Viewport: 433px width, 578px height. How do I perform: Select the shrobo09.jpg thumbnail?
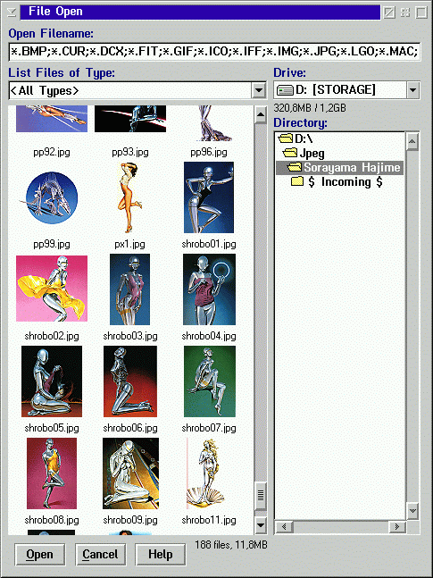point(131,473)
